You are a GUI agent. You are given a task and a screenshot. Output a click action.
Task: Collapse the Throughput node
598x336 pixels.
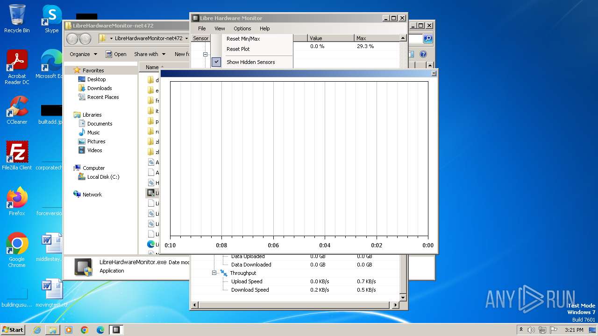click(214, 273)
